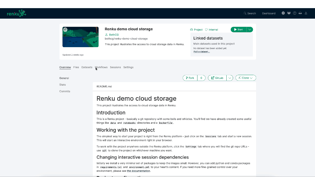Toggle the Overview tab underline
The image size is (315, 177).
click(x=65, y=67)
